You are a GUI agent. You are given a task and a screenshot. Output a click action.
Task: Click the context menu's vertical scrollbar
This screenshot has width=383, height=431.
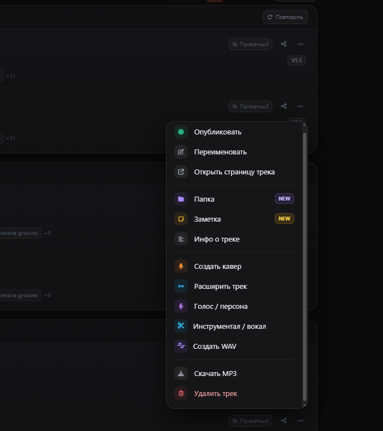(x=304, y=261)
